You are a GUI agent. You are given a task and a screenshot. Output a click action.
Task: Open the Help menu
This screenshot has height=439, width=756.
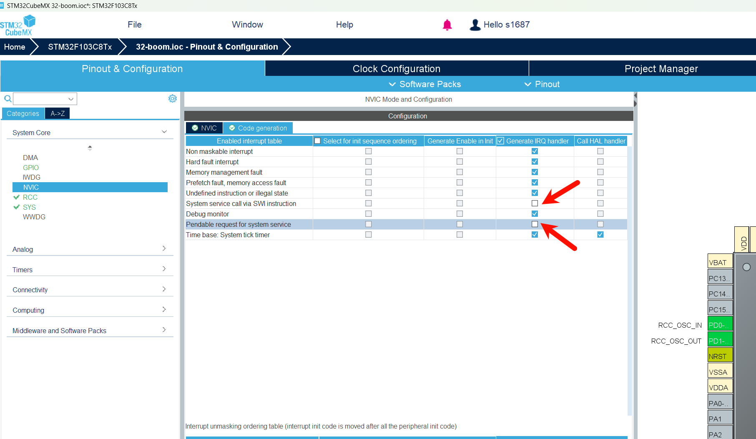pos(344,25)
